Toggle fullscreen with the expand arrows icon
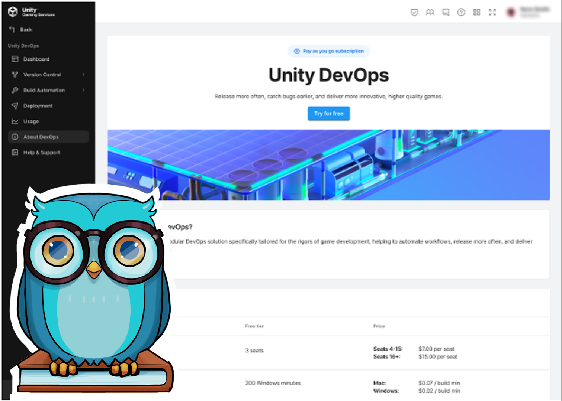 coord(492,13)
